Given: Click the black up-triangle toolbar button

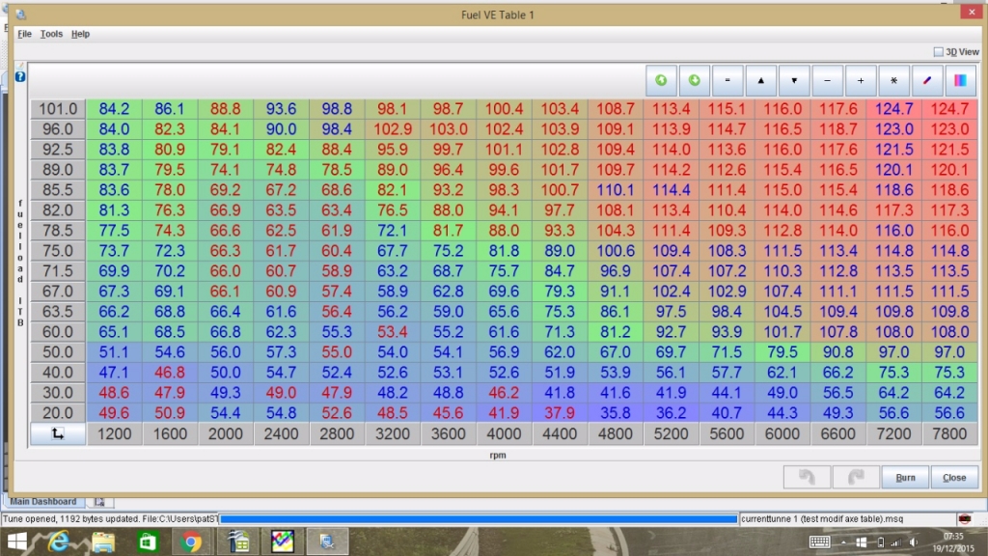Looking at the screenshot, I should 761,80.
